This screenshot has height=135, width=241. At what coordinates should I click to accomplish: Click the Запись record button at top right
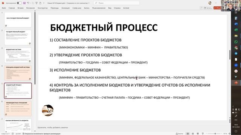click(x=208, y=8)
